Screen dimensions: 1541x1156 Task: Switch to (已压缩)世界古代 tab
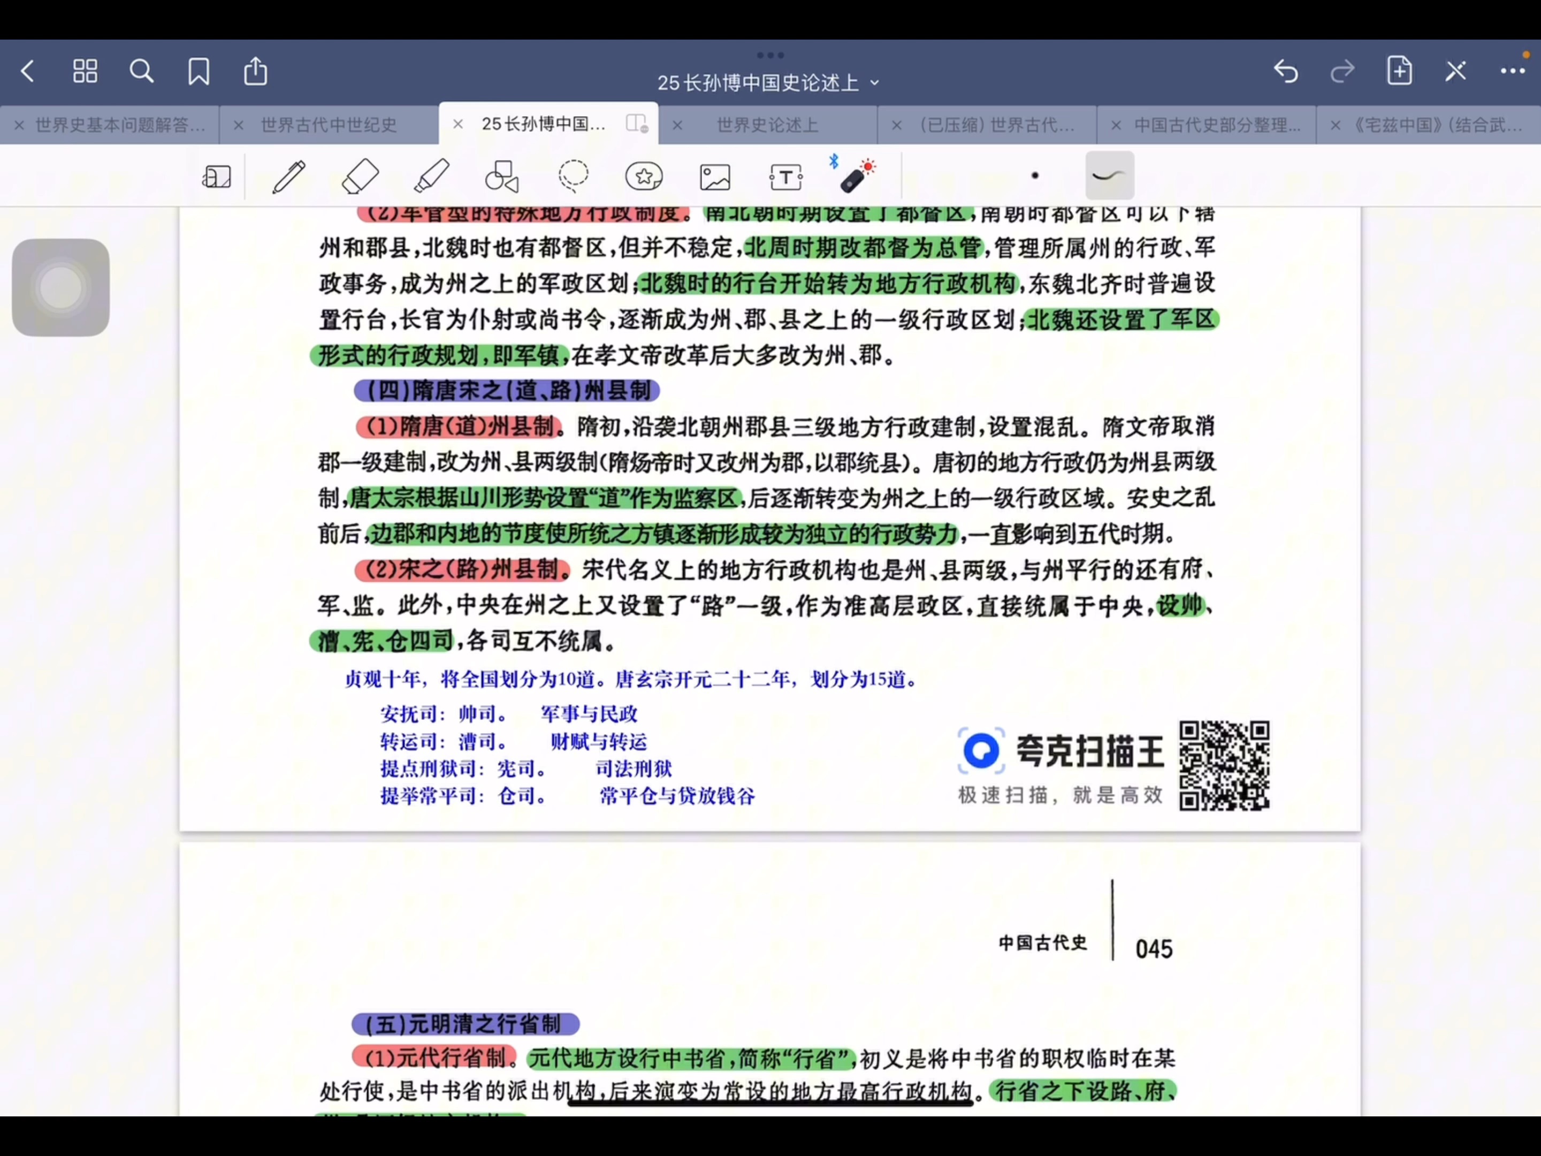997,125
